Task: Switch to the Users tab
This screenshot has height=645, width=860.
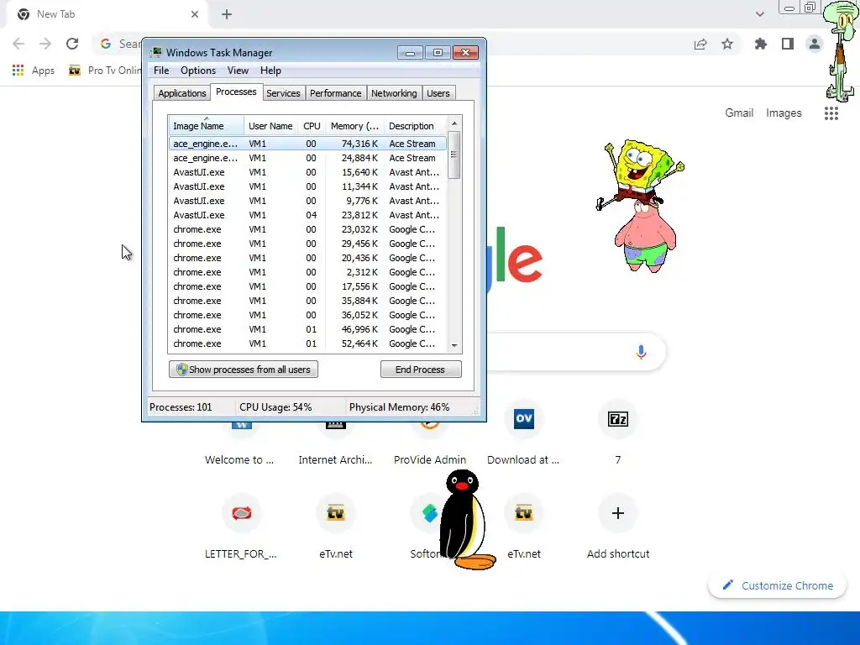Action: coord(438,93)
